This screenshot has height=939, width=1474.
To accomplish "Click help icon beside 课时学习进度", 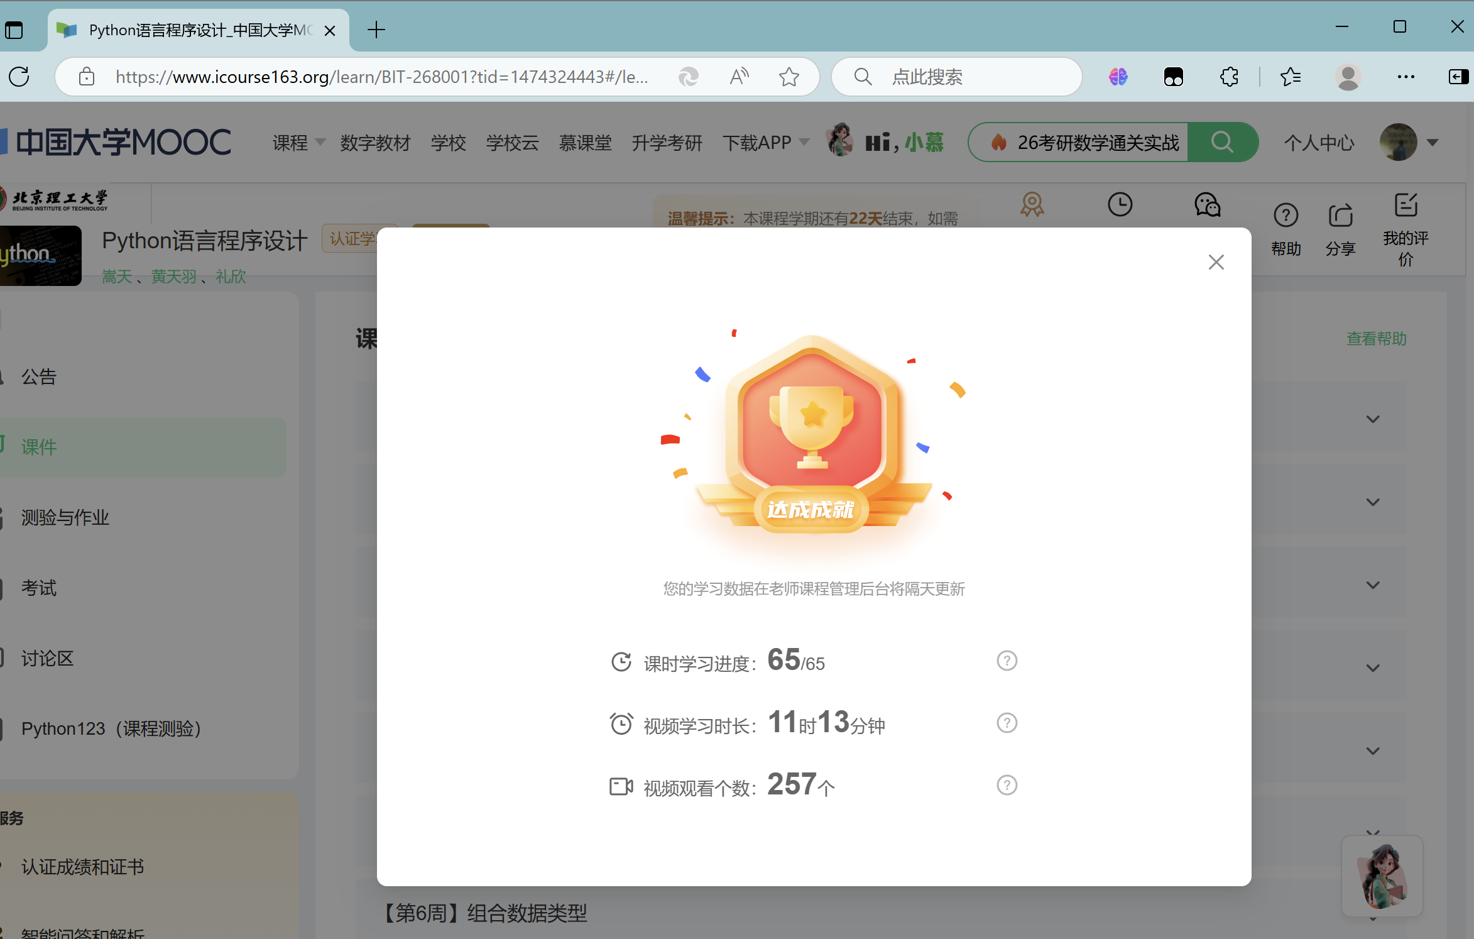I will (1007, 661).
